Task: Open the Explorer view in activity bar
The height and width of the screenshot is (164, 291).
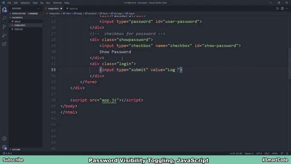Action: [x=4, y=10]
